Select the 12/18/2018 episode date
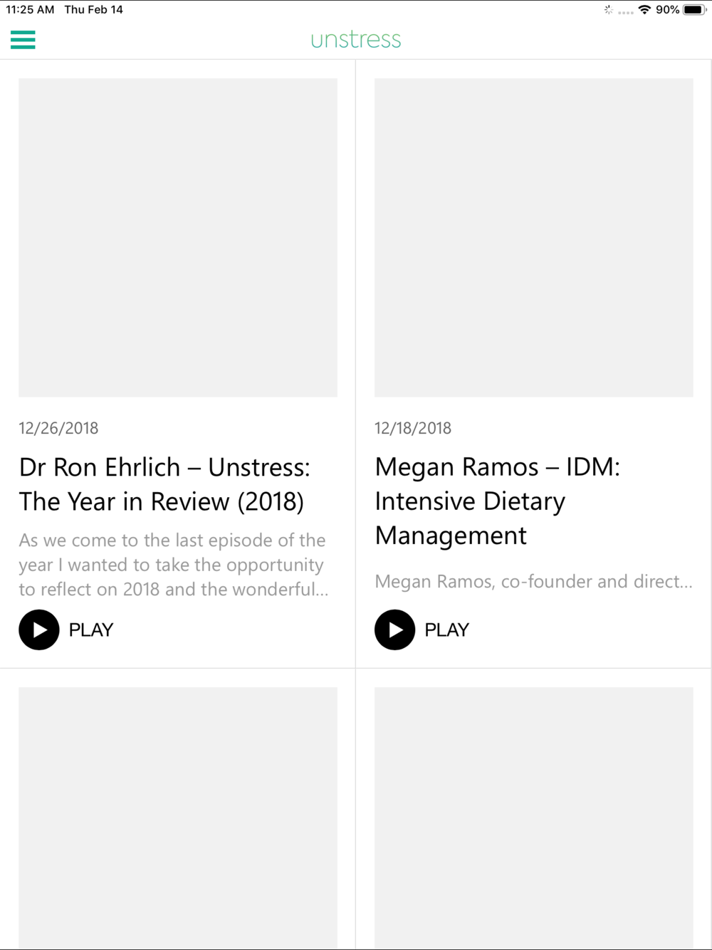Viewport: 712px width, 950px height. [x=413, y=428]
